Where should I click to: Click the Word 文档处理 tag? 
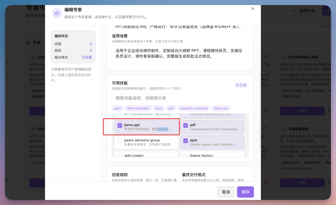(x=292, y=91)
